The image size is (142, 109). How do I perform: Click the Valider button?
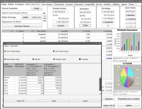(54, 101)
